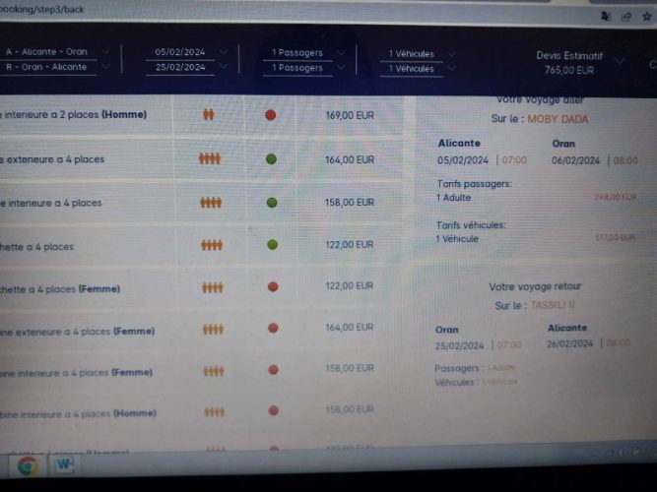Click the 122,00 EUR price for couchette a 4 places
Image resolution: width=657 pixels, height=492 pixels.
[350, 245]
